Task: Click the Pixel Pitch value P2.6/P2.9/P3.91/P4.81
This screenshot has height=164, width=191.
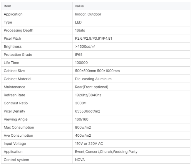Action: click(x=93, y=39)
